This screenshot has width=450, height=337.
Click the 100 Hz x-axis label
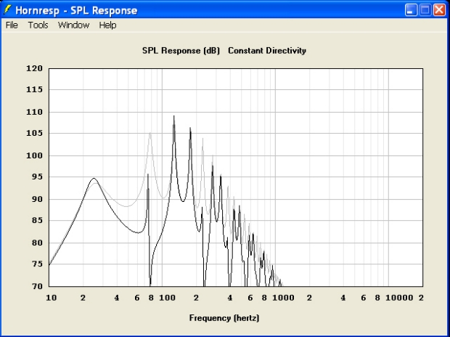coord(167,298)
